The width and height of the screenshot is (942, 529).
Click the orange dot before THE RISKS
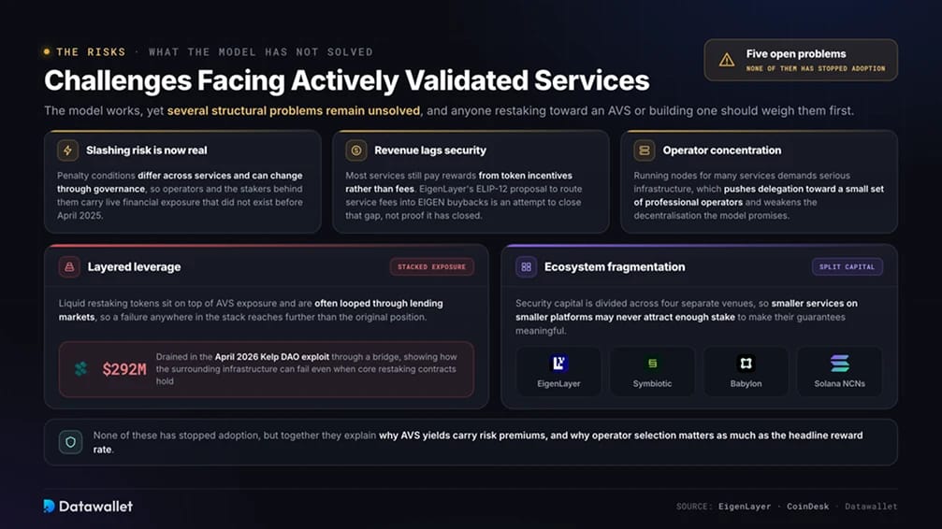[47, 51]
